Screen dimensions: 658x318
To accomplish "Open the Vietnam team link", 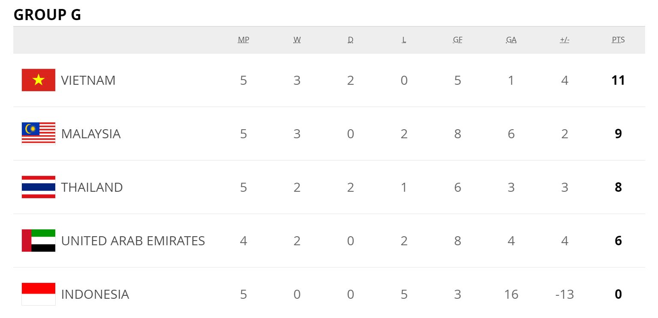I will coord(88,80).
